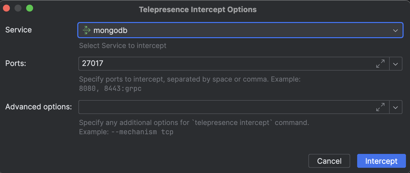
Task: Click the green intercept service icon beside mongodb
Action: pyautogui.click(x=86, y=30)
